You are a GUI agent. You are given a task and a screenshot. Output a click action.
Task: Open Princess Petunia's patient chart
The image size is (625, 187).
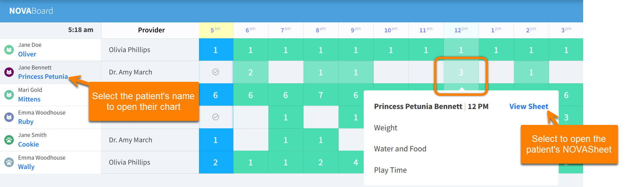tap(43, 77)
